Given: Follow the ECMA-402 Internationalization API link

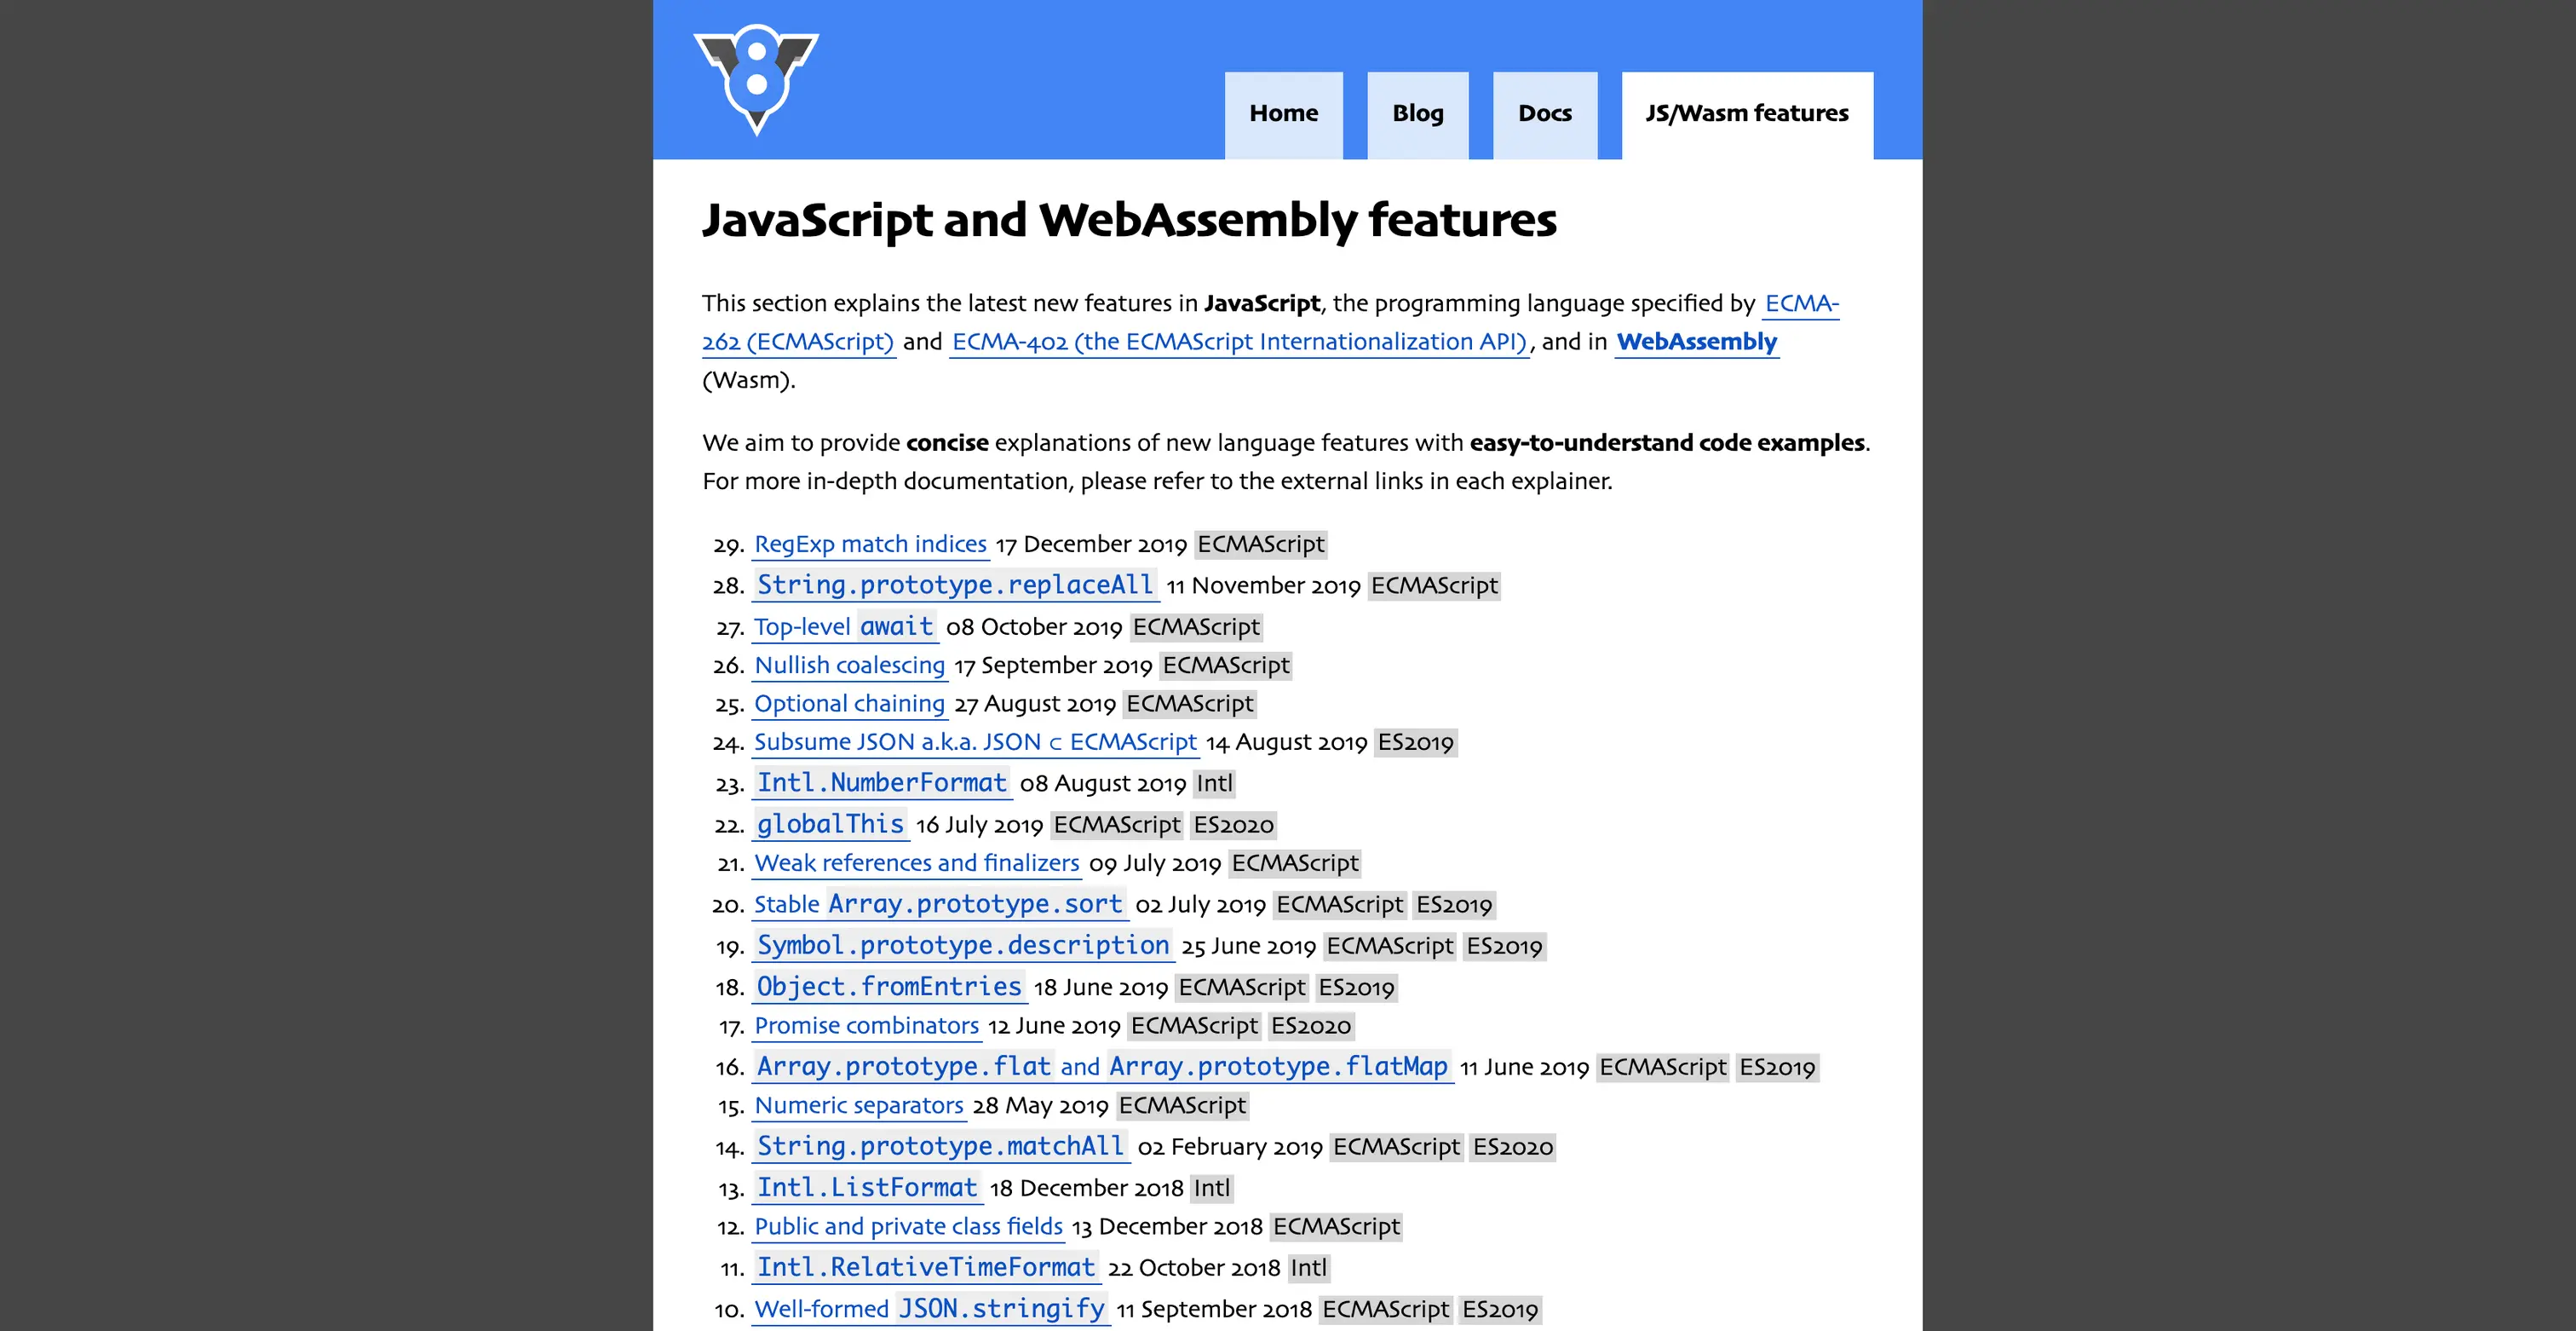Looking at the screenshot, I should click(1238, 342).
